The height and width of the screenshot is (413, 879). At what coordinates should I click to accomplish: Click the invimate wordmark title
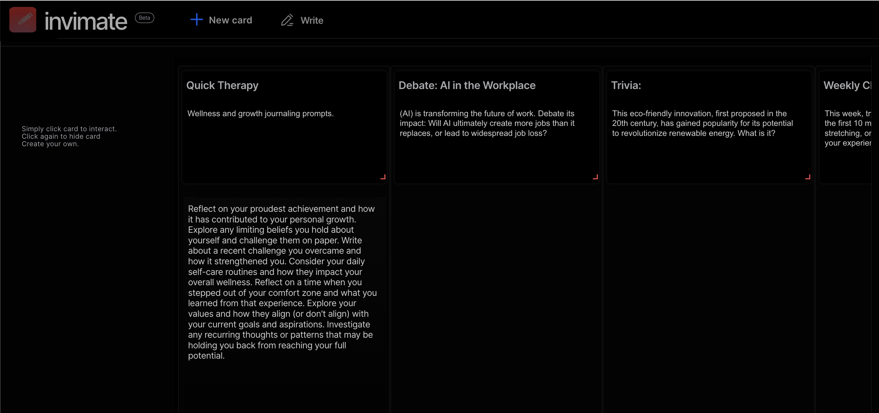point(86,21)
